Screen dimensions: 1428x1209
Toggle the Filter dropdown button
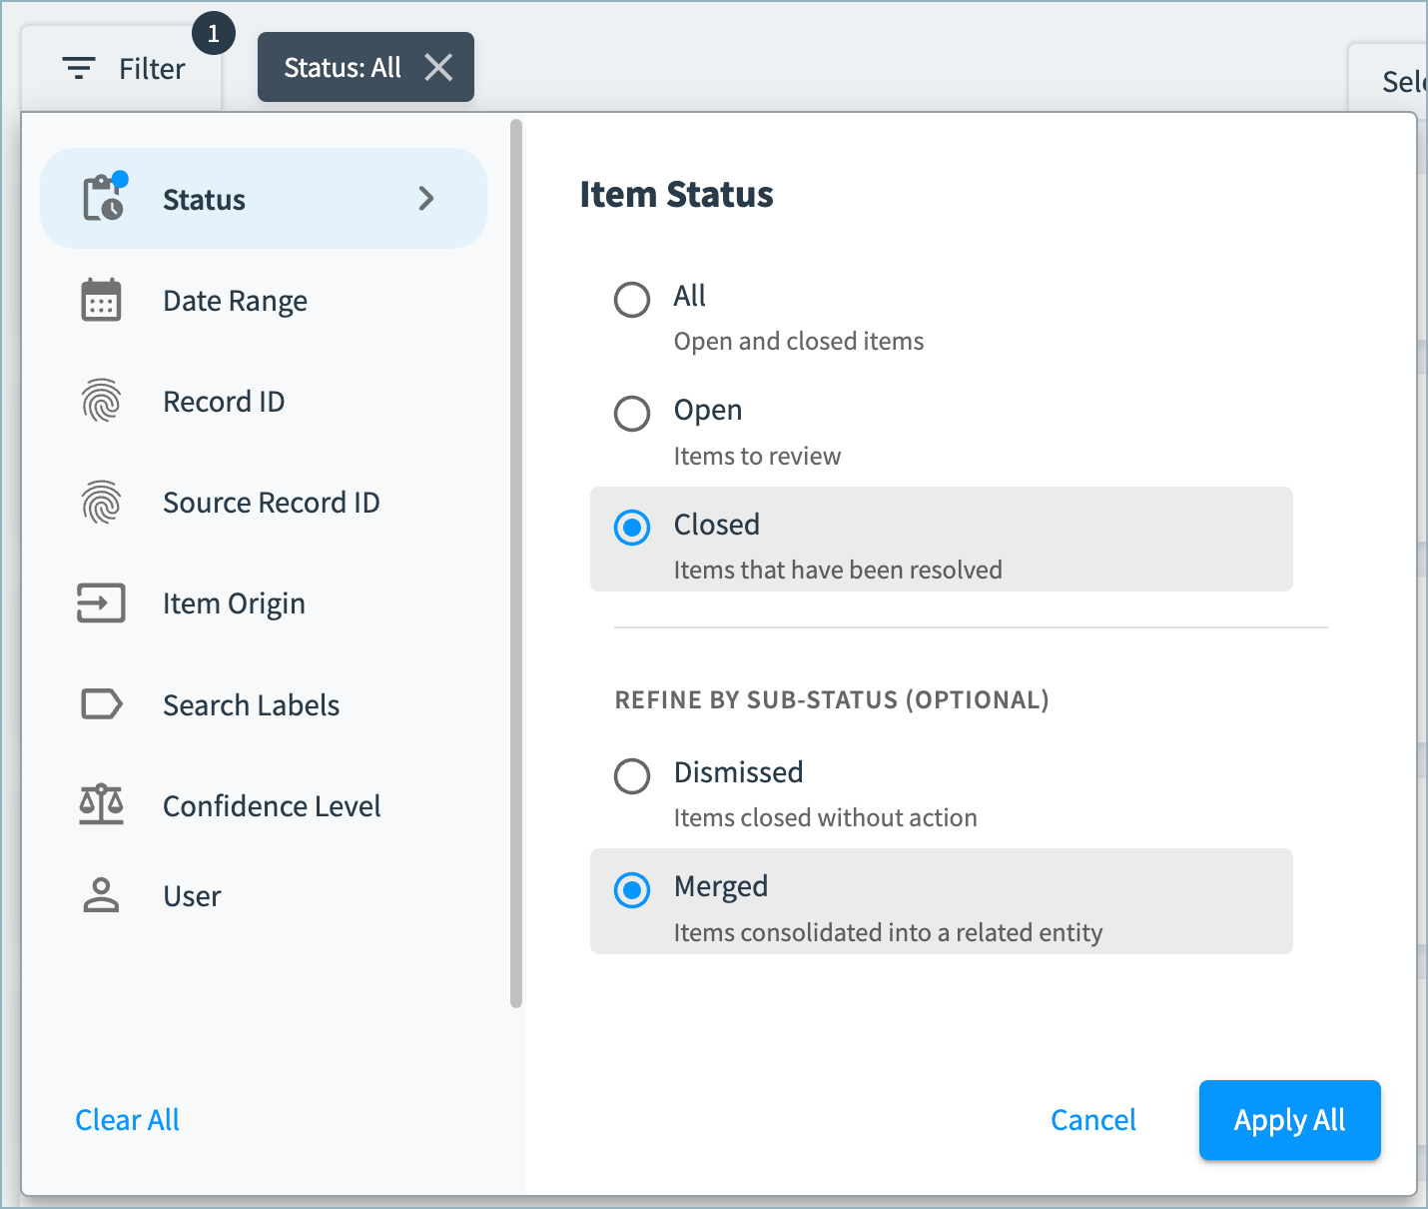[122, 68]
